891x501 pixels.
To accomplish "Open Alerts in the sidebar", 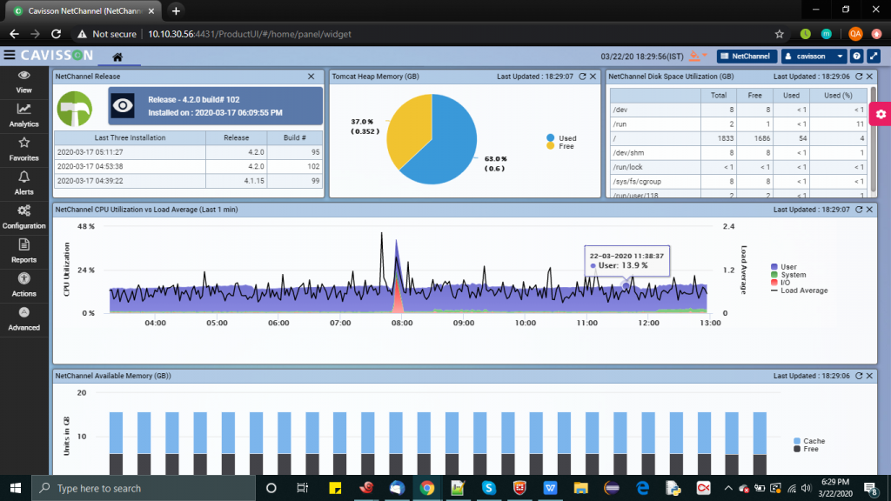I will tap(23, 184).
